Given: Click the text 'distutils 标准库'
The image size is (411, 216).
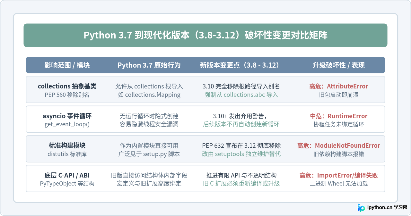Looking at the screenshot, I should coord(67,154).
